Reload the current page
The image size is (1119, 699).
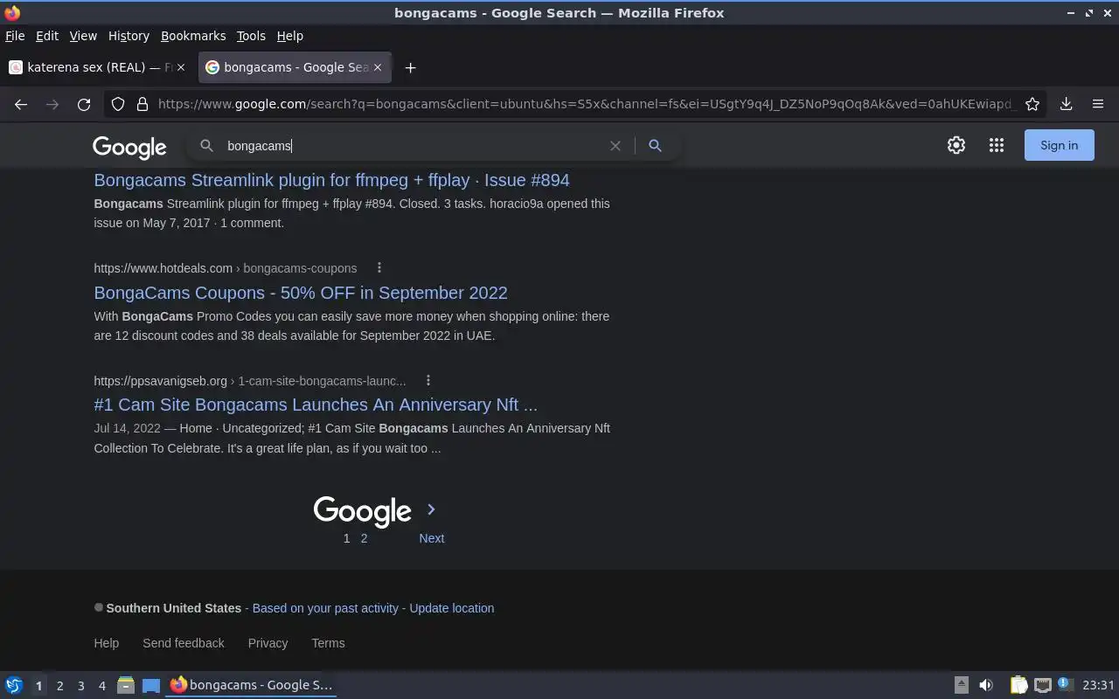coord(84,104)
